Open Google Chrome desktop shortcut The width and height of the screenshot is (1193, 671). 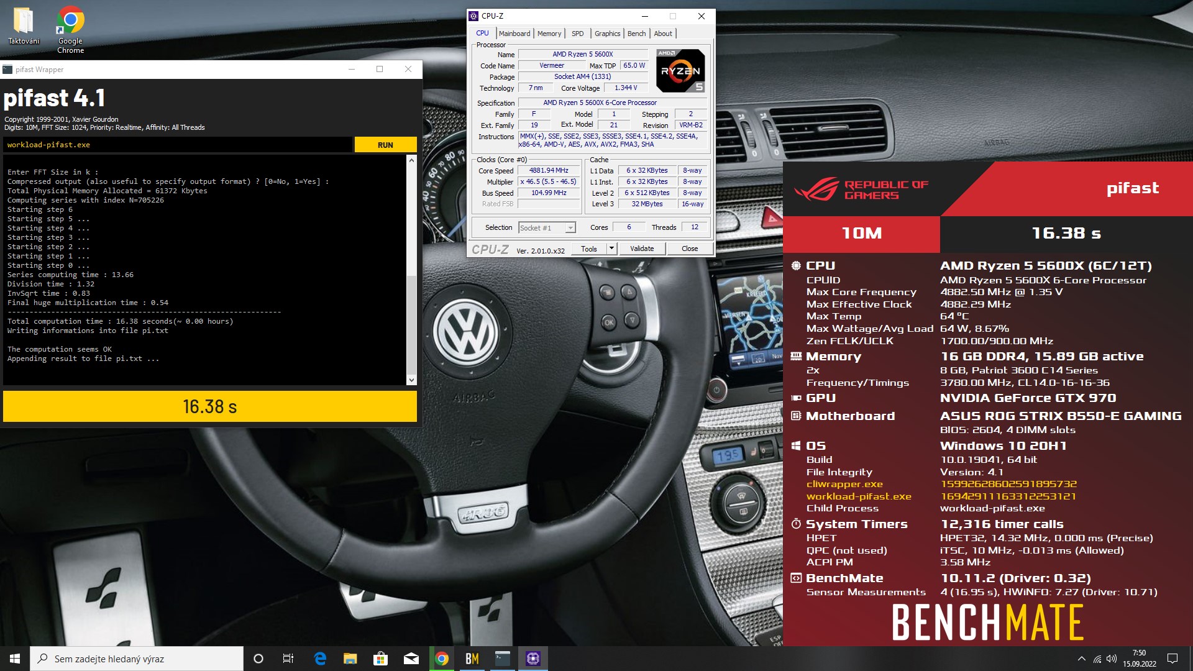[70, 29]
